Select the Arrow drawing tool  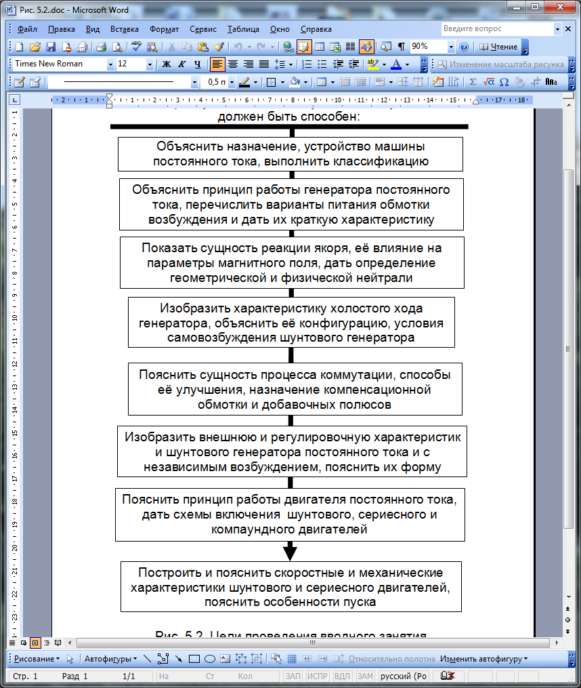pos(179,659)
